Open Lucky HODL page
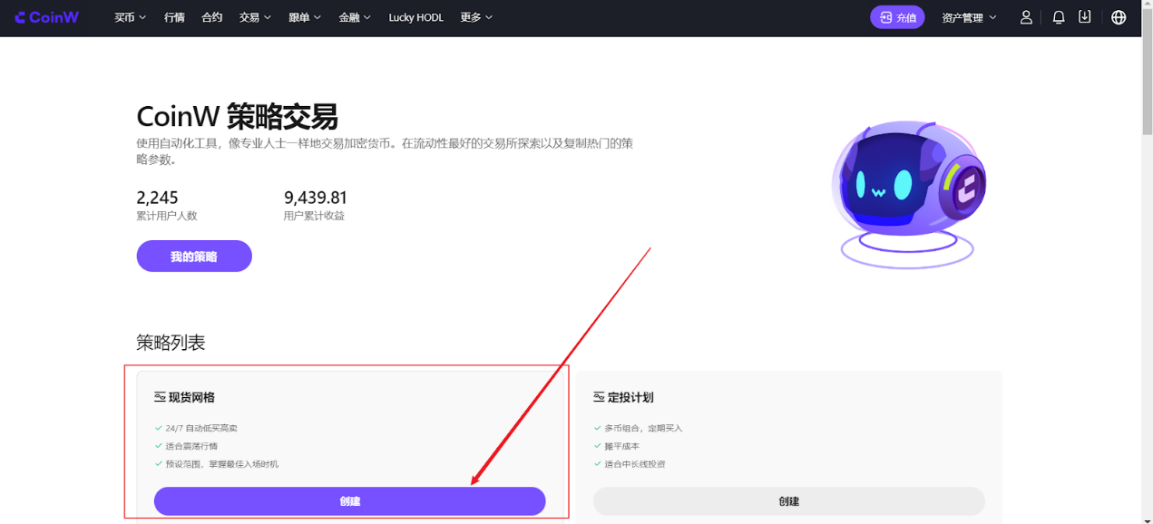 click(415, 17)
